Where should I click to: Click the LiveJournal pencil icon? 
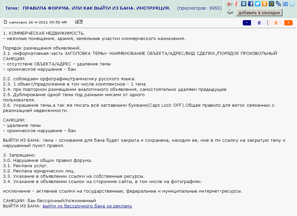tap(278, 4)
